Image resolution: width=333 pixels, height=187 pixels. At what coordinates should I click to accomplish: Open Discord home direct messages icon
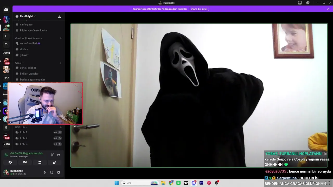[x=6, y=10]
